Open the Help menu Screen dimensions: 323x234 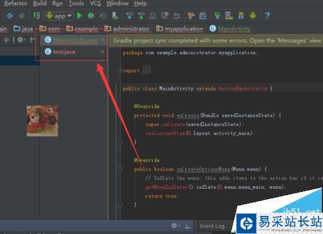[x=140, y=3]
